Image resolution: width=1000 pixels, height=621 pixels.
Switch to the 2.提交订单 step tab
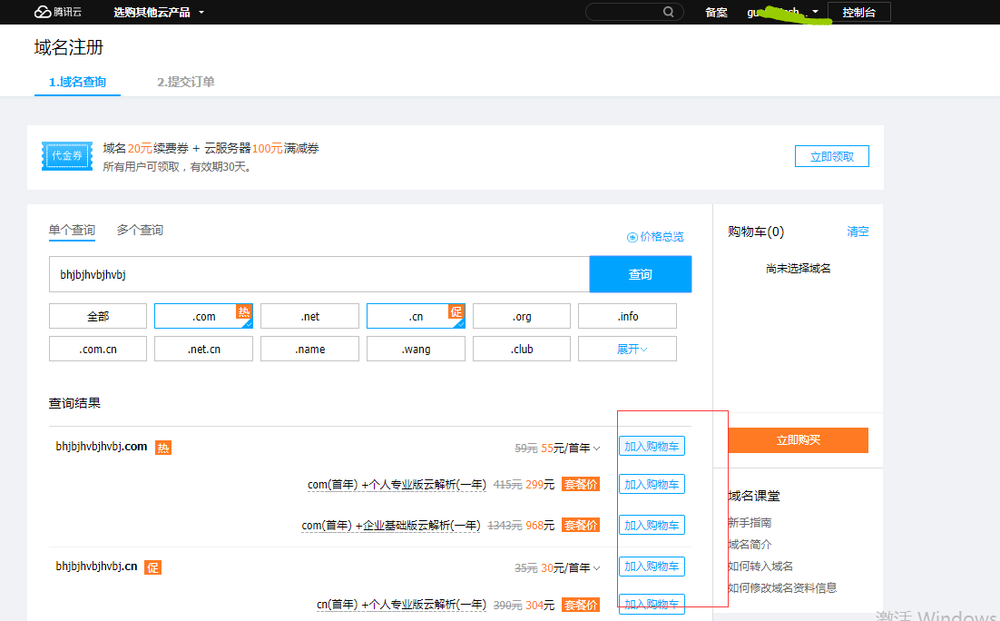click(x=186, y=82)
